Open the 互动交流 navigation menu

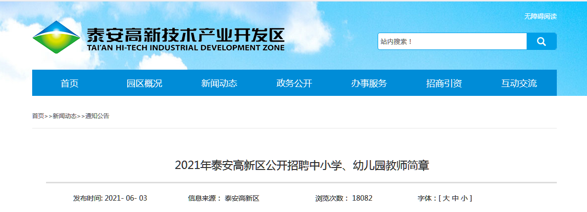(519, 83)
